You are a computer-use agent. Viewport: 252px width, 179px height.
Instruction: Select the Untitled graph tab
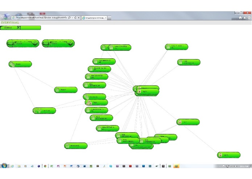coord(8,28)
